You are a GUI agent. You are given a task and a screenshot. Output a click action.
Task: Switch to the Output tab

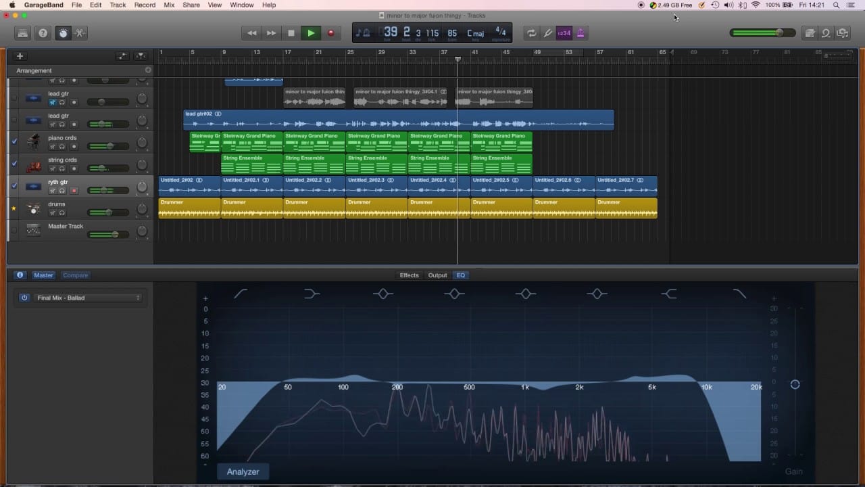(x=437, y=275)
